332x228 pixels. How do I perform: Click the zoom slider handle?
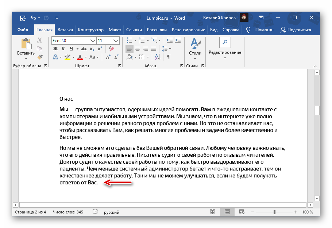(x=274, y=212)
